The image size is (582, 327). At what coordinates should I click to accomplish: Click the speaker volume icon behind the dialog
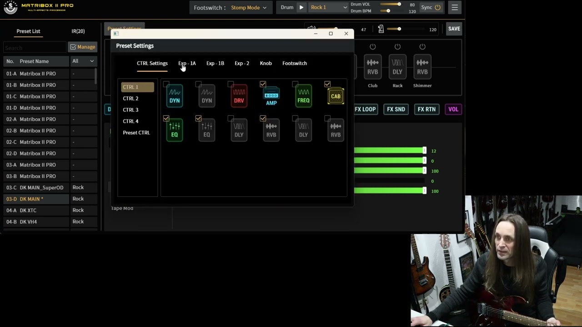(311, 28)
